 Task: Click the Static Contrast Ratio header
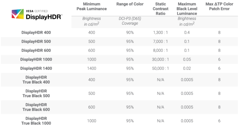point(161,9)
